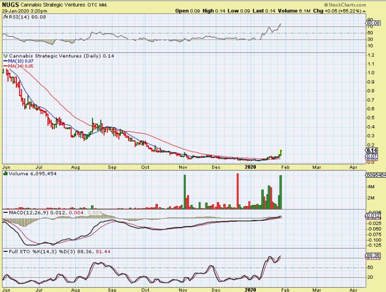This screenshot has width=386, height=292.
Task: Click the blue line swatch next to MA(10)
Action: 5,61
